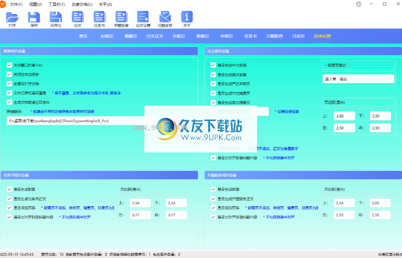
Task: Click the 章节总数: 10 status text
Action: [52, 255]
